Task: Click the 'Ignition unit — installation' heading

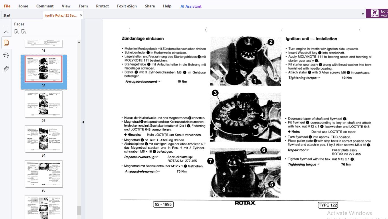Action: tap(311, 39)
